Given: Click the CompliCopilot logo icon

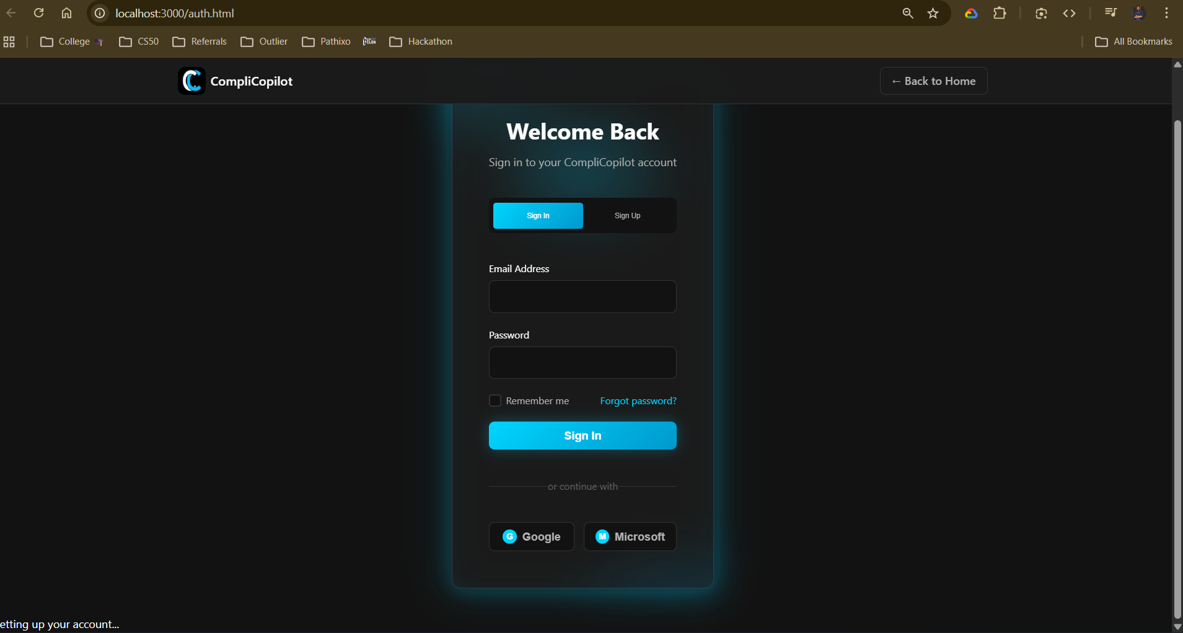Looking at the screenshot, I should coord(191,81).
